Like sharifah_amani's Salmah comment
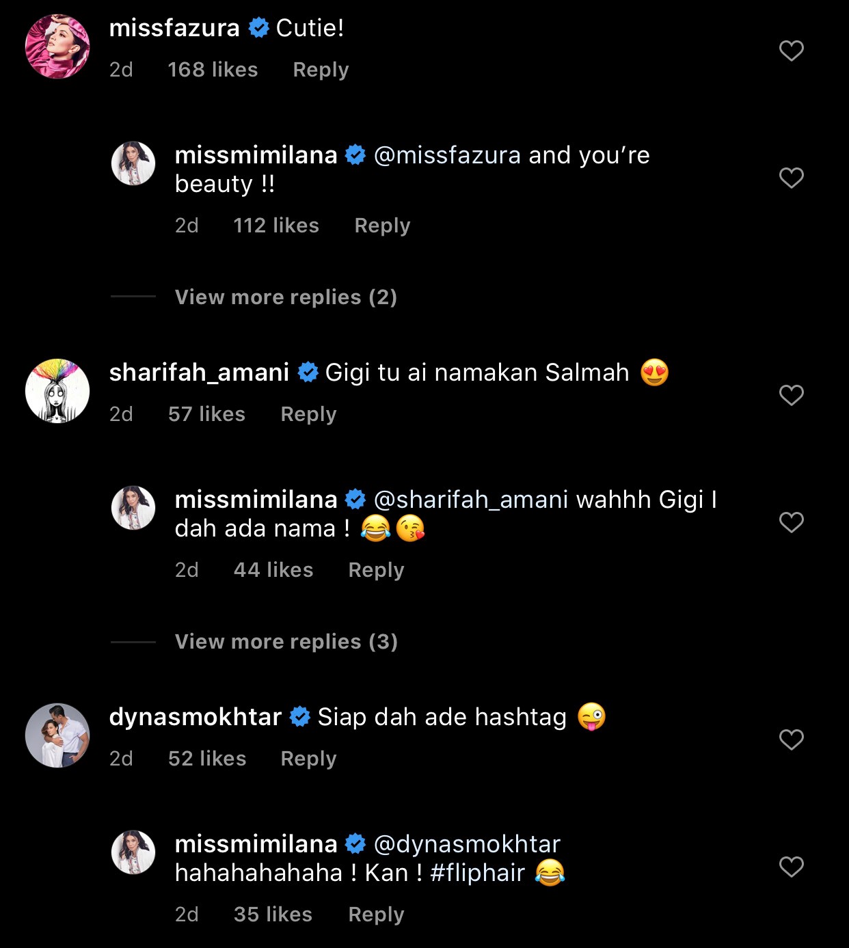The height and width of the screenshot is (948, 849). [791, 395]
